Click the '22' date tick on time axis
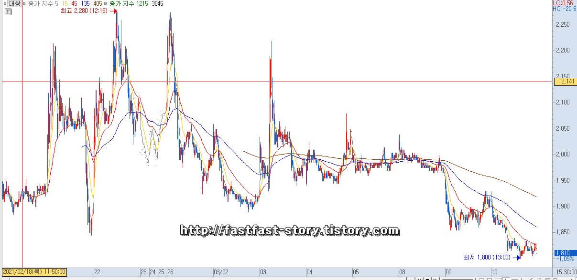 97,272
